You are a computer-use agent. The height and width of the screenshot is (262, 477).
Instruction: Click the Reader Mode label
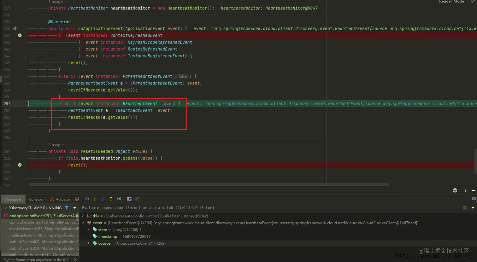pos(451,2)
